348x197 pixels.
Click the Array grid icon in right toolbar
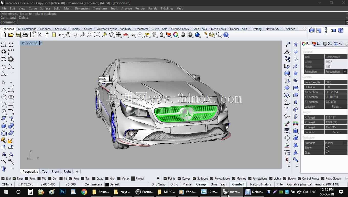pyautogui.click(x=287, y=131)
